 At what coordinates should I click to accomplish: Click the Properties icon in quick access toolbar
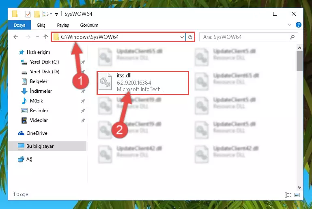click(x=28, y=14)
